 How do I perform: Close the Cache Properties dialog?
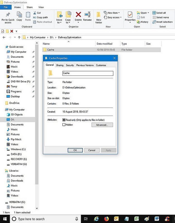[x=115, y=58]
